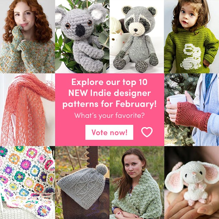Image resolution: width=219 pixels, height=219 pixels.
Task: Open the green bunny hoodie photo
Action: 192,37
